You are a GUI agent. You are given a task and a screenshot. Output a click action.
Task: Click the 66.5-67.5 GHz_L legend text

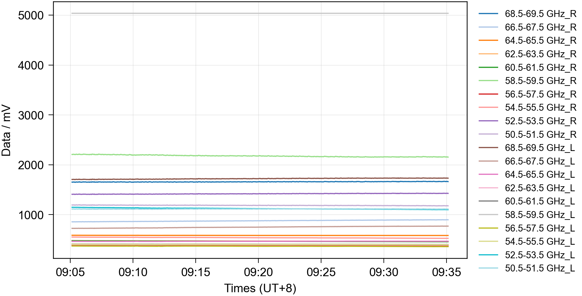[540, 161]
